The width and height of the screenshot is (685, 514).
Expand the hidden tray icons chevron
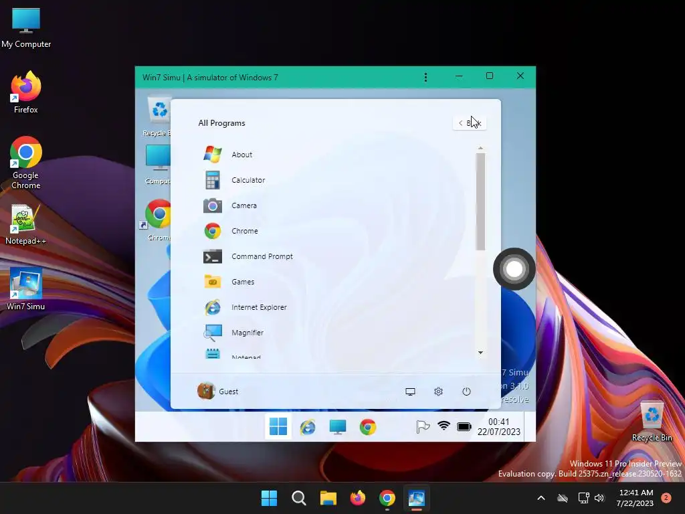[541, 498]
